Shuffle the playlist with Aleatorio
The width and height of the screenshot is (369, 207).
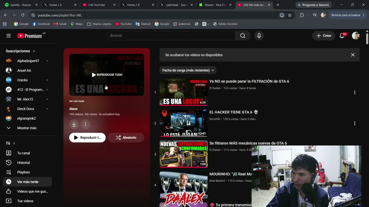126,138
